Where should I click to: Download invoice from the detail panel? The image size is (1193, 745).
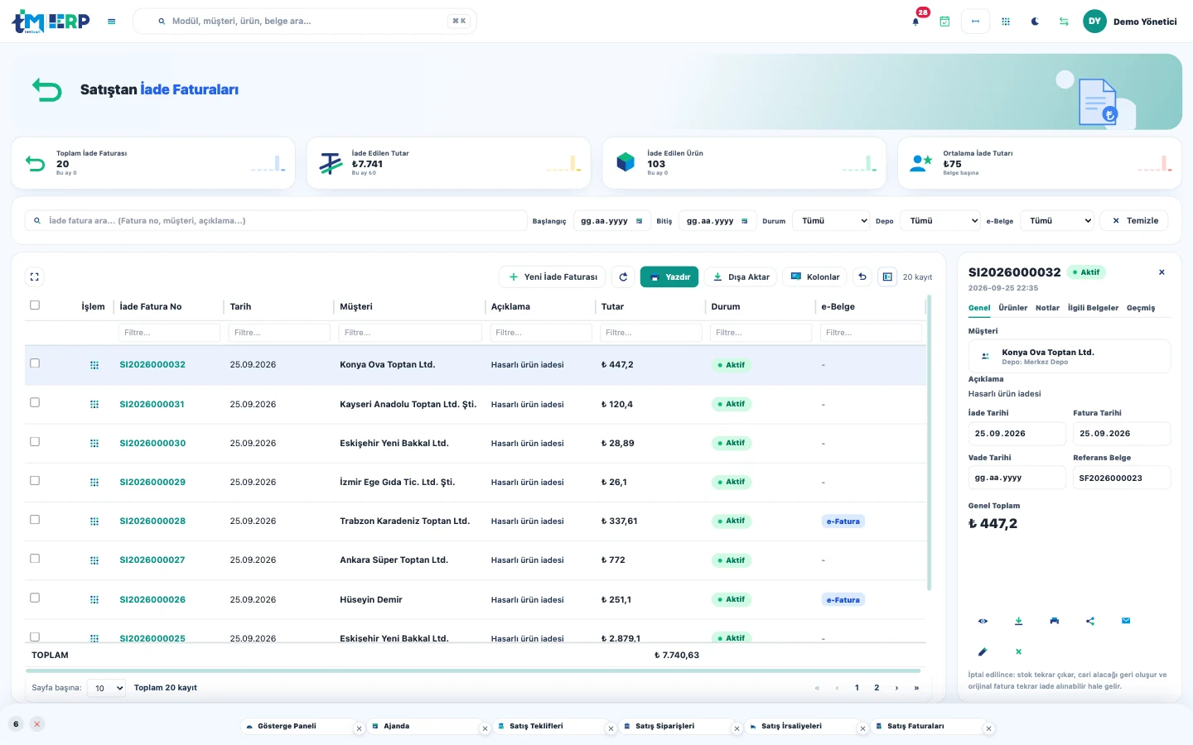coord(1018,621)
